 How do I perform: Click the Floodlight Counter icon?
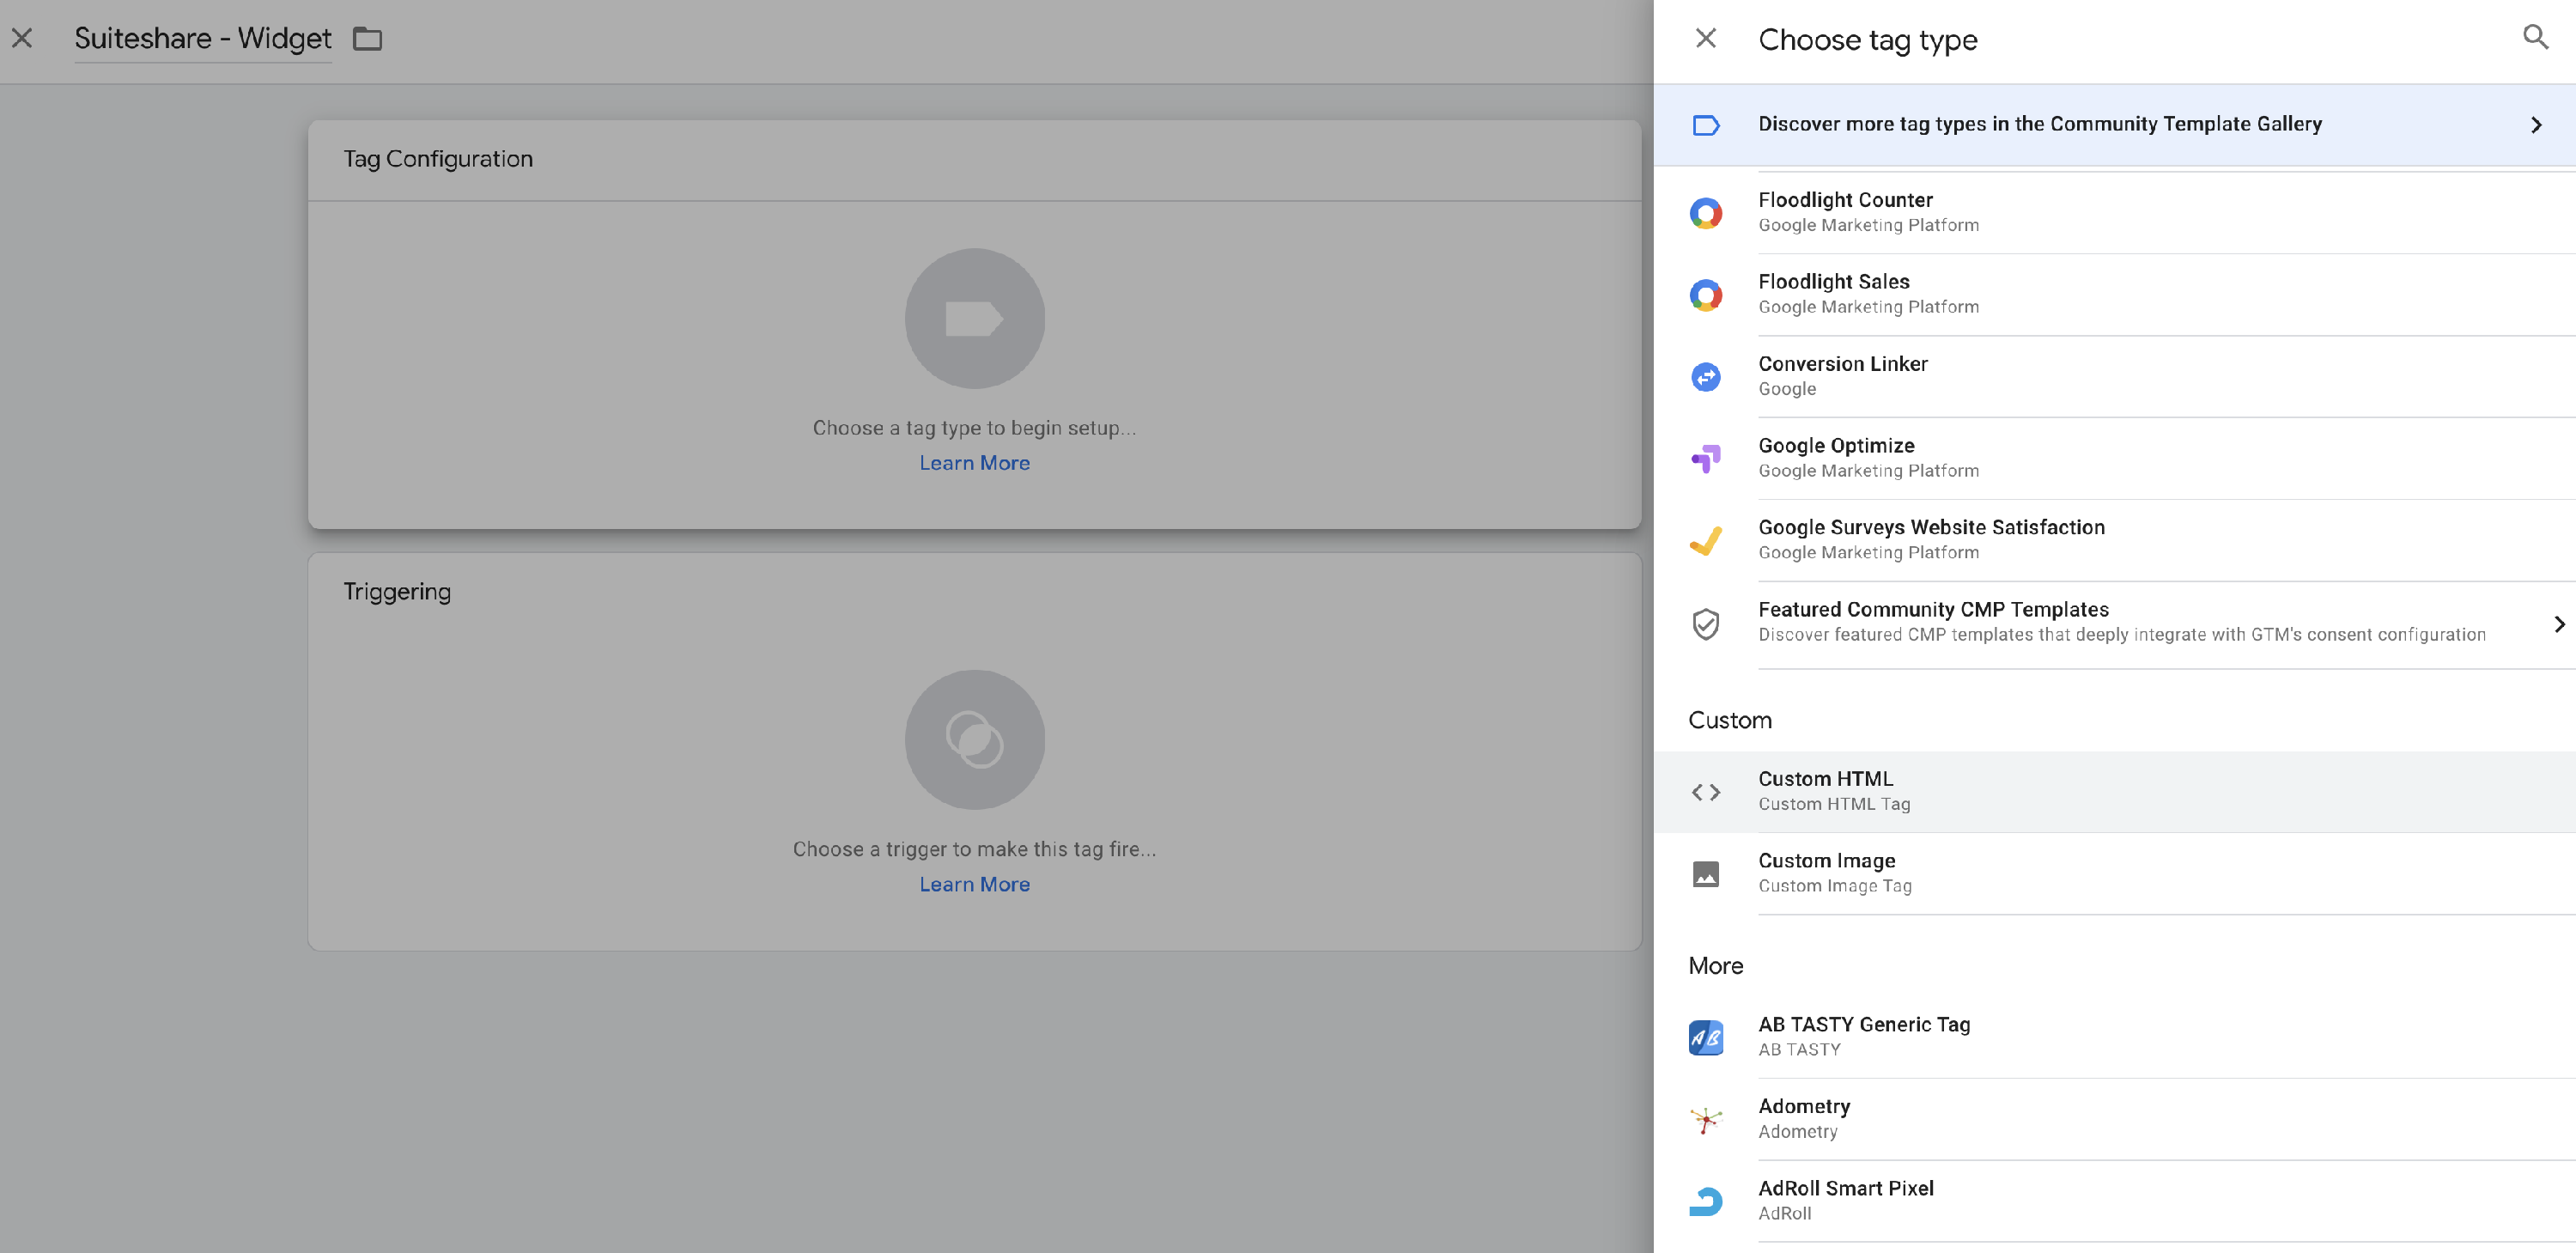tap(1706, 213)
